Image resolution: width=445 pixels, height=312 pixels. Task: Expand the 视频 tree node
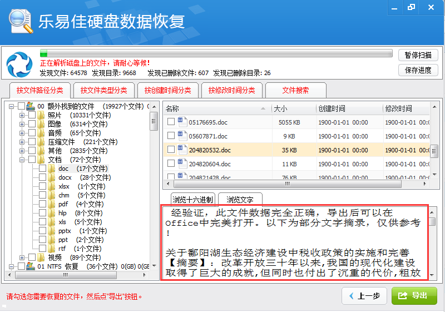click(22, 257)
